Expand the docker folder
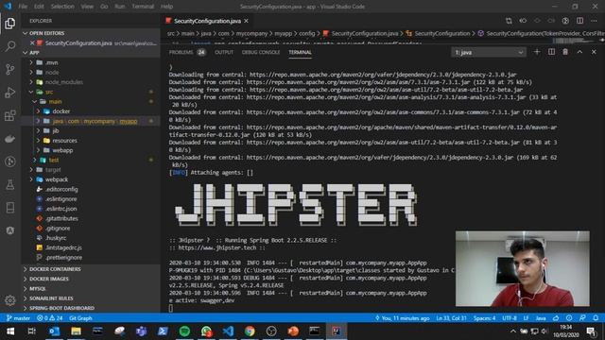 (38, 111)
